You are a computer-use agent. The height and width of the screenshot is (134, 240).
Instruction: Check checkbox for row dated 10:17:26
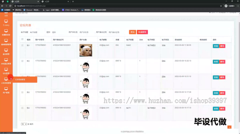point(22,92)
